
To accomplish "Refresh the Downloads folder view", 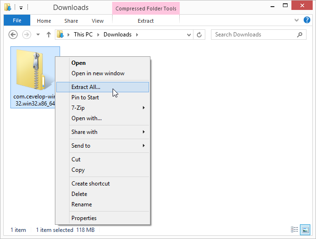I will [200, 35].
